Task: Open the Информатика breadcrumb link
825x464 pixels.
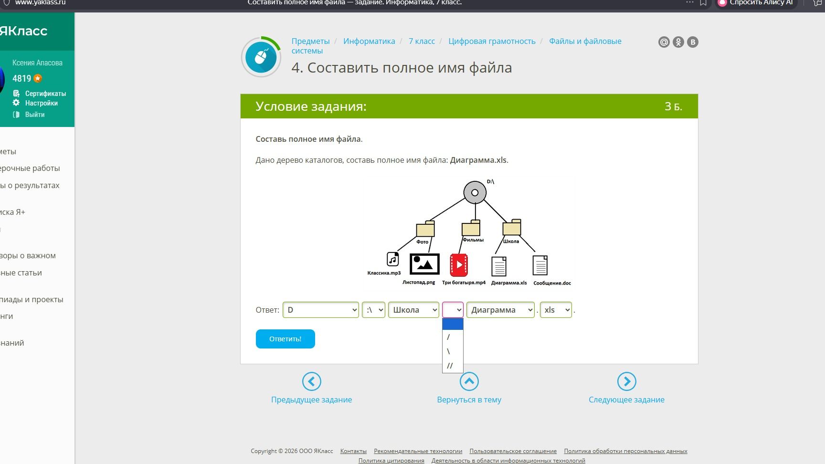Action: pyautogui.click(x=369, y=41)
